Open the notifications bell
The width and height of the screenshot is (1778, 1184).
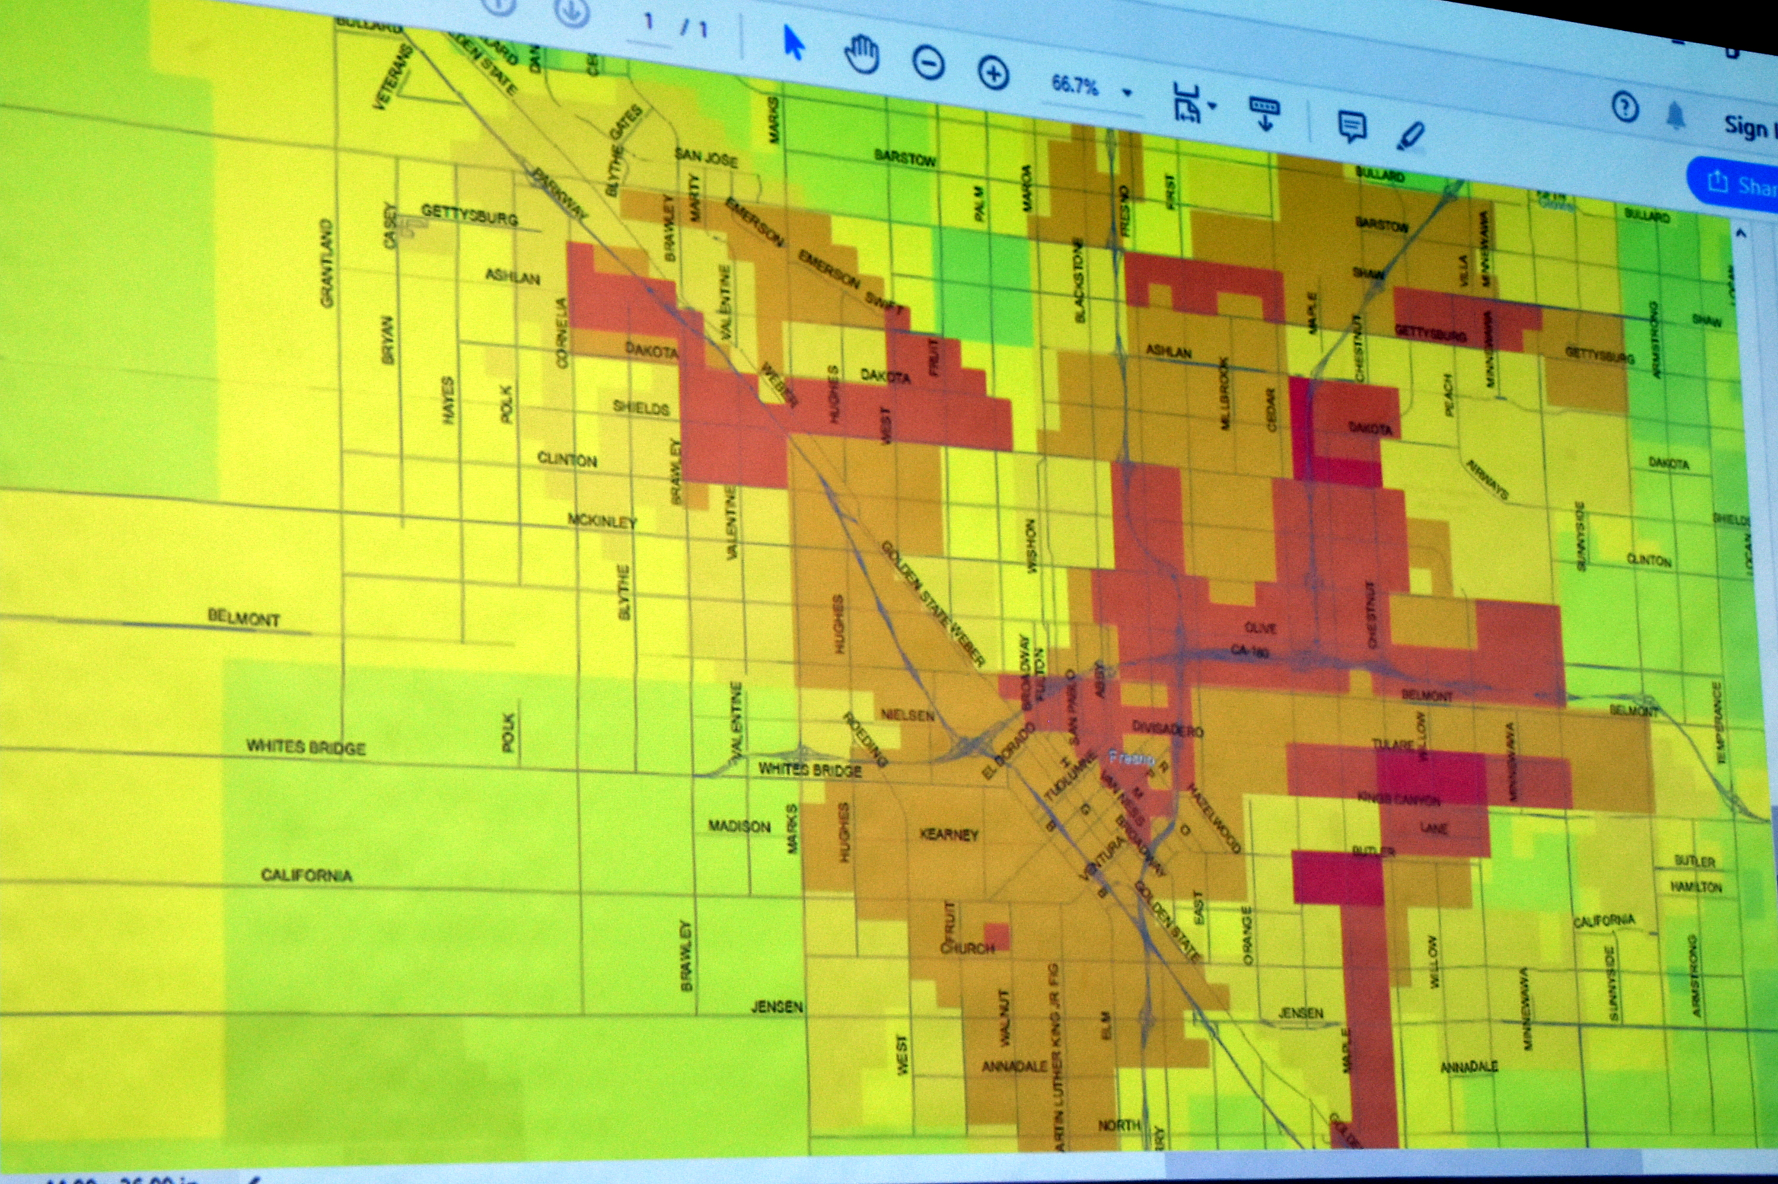(1675, 116)
